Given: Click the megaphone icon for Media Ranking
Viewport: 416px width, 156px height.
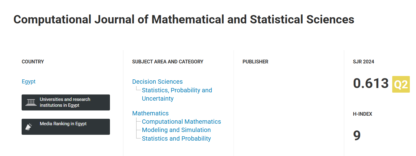Looking at the screenshot, I should point(29,126).
